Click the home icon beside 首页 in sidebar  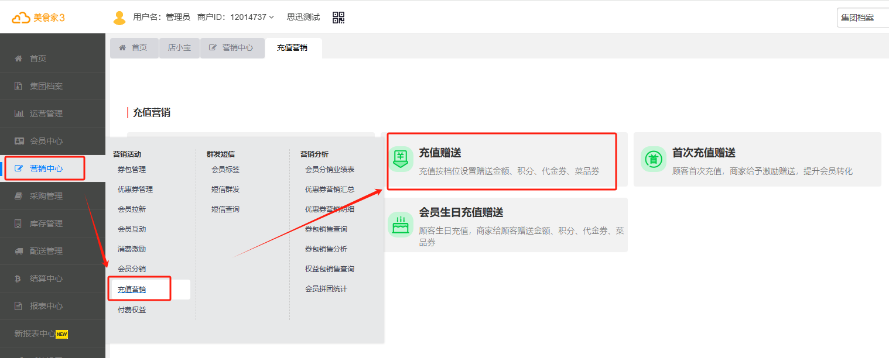(19, 58)
